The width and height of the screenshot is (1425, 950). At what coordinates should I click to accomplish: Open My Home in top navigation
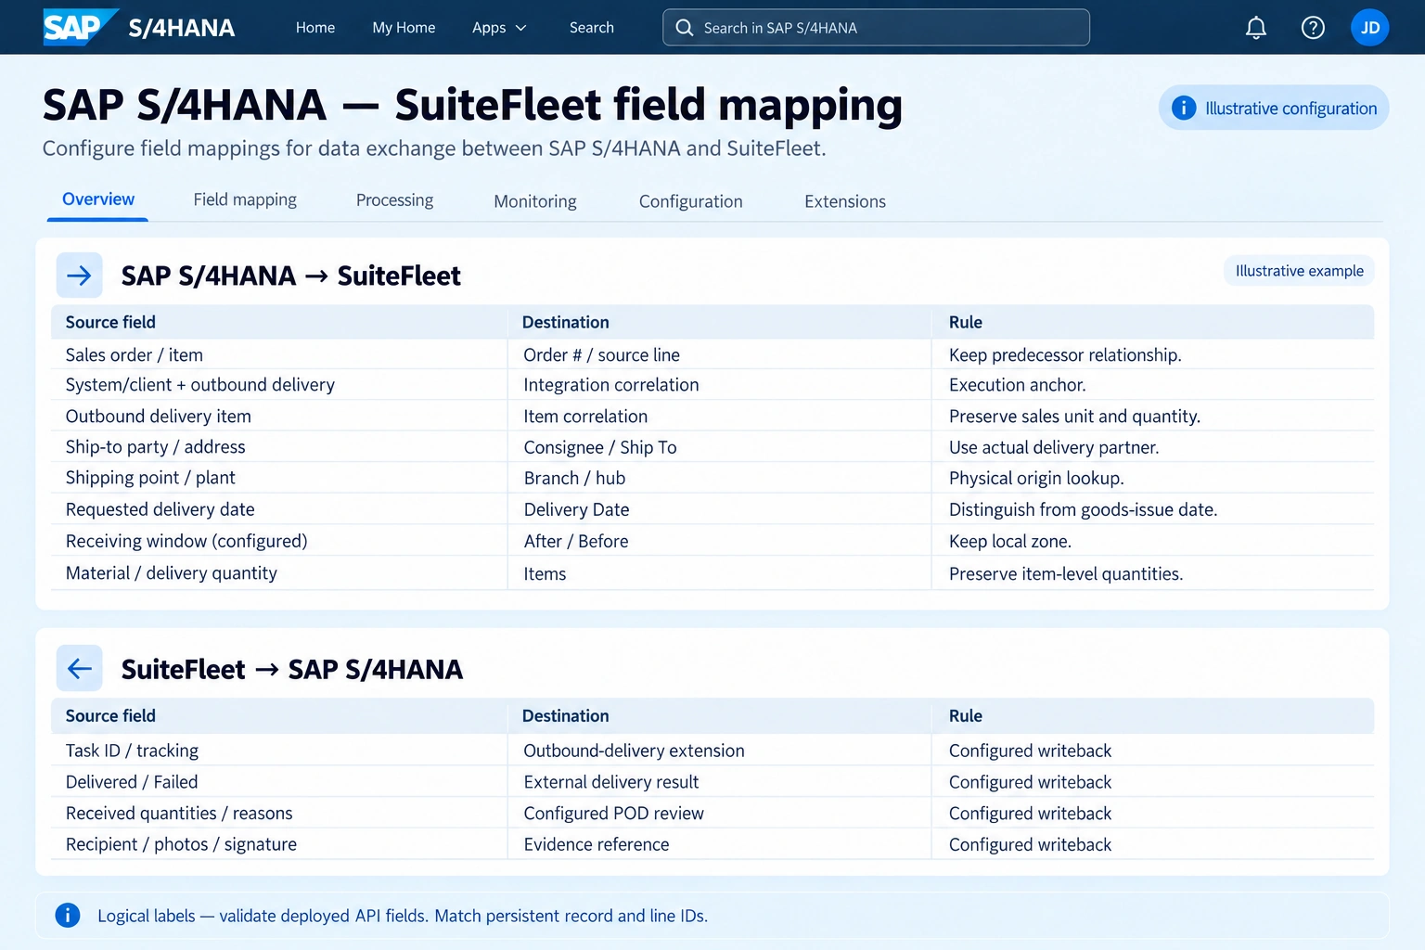pos(404,28)
